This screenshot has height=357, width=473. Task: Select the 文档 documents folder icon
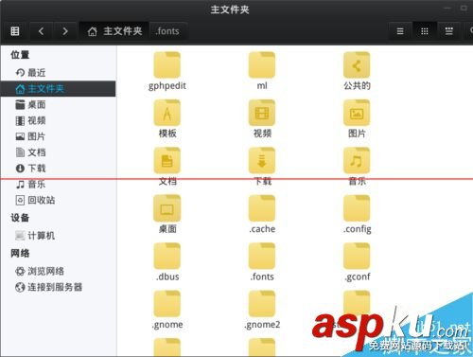click(167, 161)
